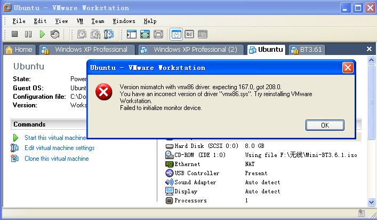Select the Appliance View toolbar icon
The width and height of the screenshot is (377, 220).
[x=189, y=34]
